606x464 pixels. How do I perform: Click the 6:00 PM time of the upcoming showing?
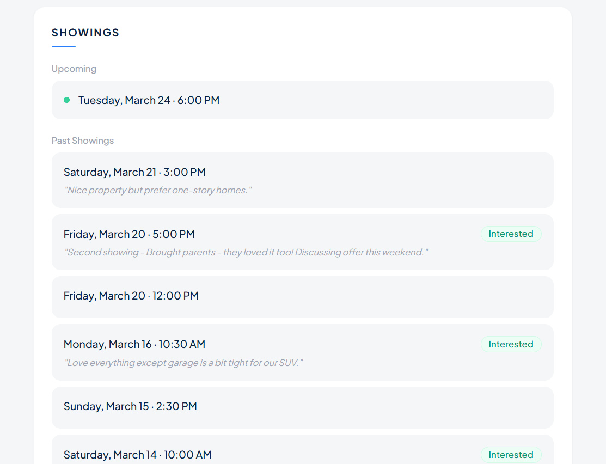pos(199,100)
